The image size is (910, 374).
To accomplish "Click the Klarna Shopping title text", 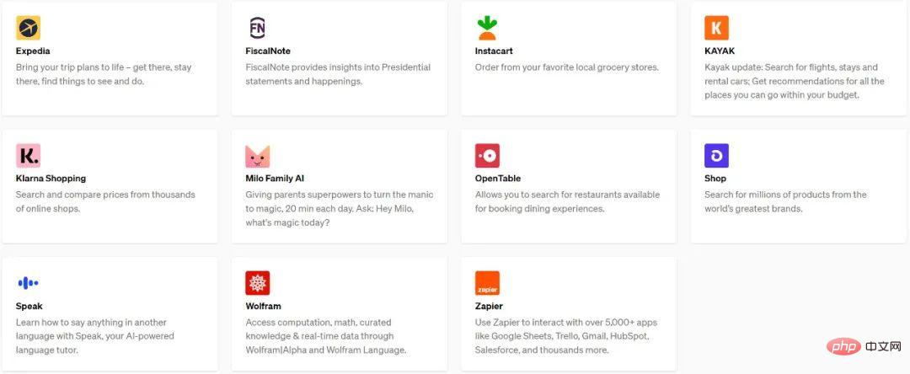I will pos(51,179).
